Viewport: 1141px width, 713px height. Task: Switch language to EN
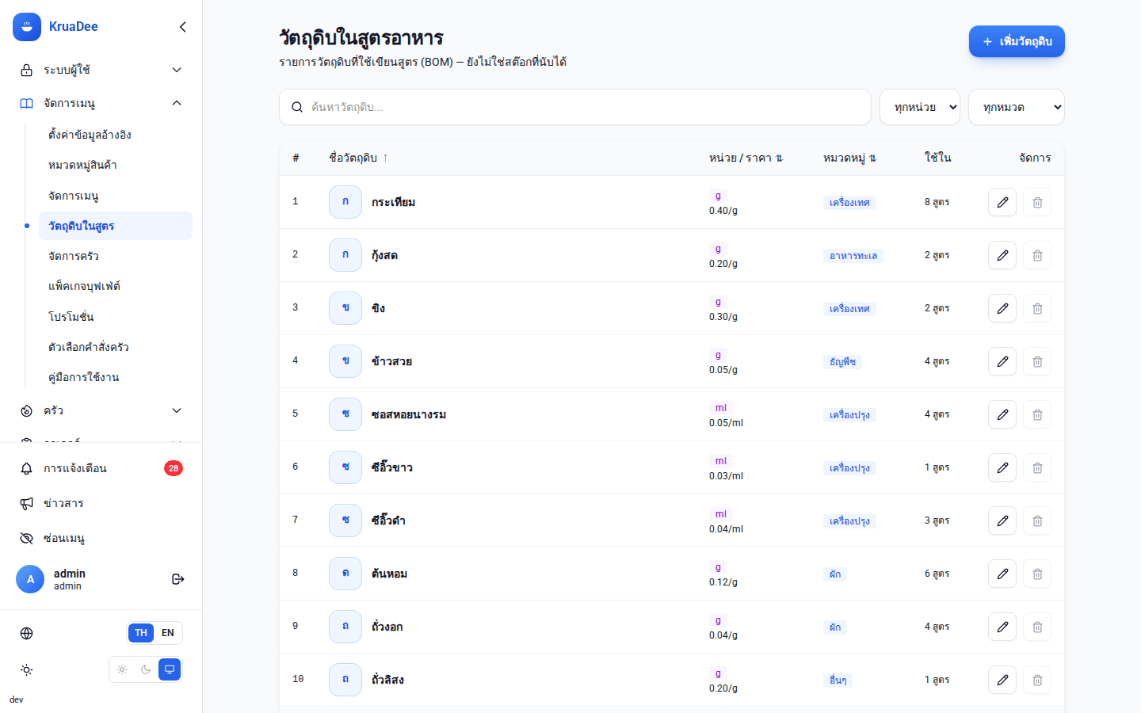point(168,633)
